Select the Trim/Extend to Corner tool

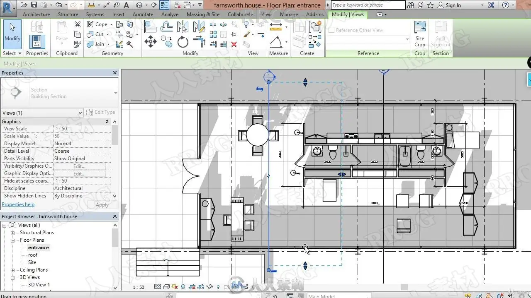coord(199,42)
